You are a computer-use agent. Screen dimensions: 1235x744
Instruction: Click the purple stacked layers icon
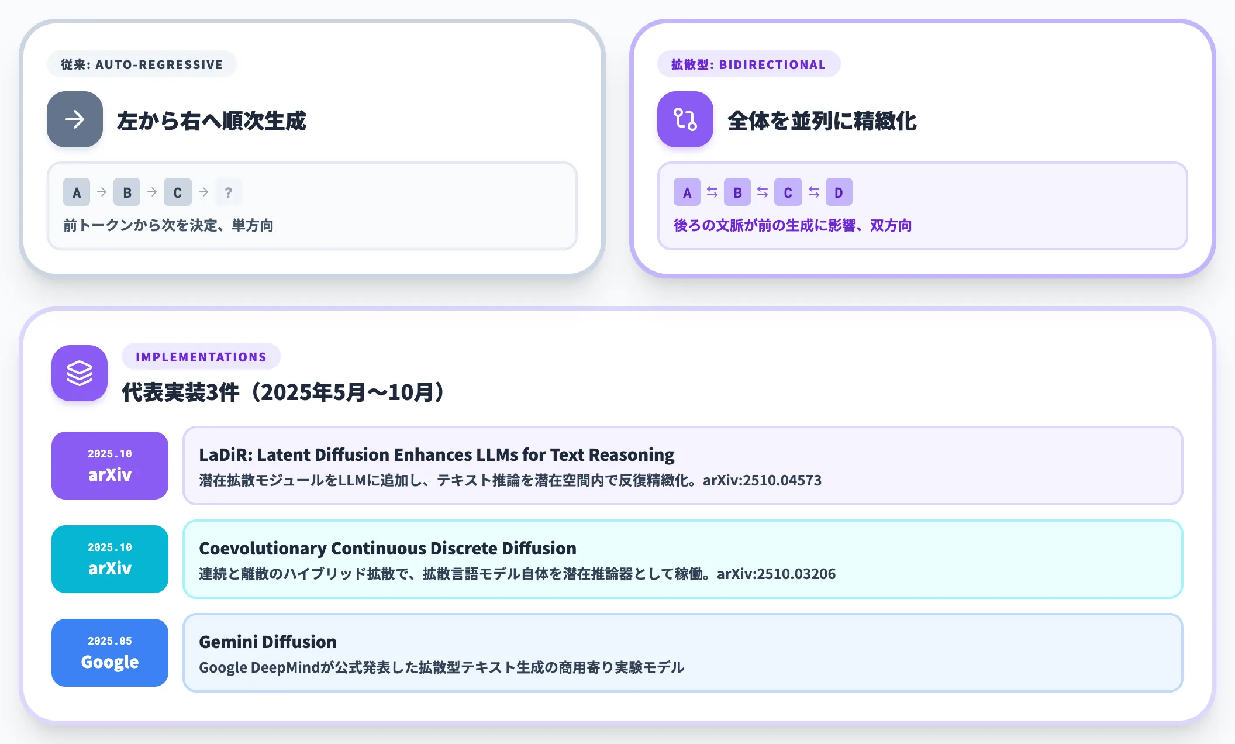click(80, 373)
